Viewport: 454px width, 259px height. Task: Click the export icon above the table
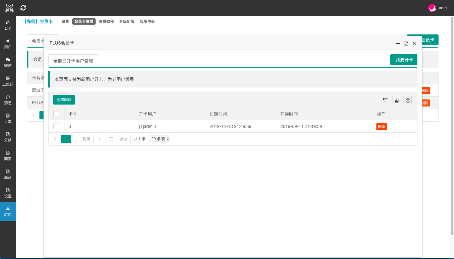pos(396,100)
